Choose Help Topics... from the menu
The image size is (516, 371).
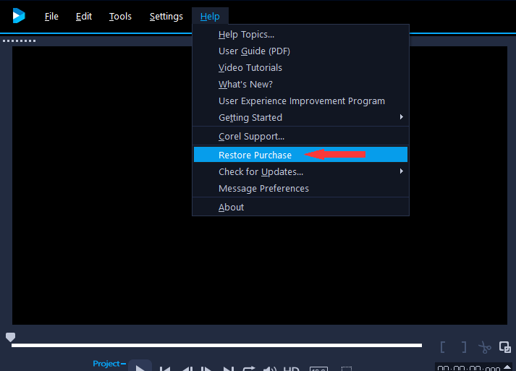300,34
